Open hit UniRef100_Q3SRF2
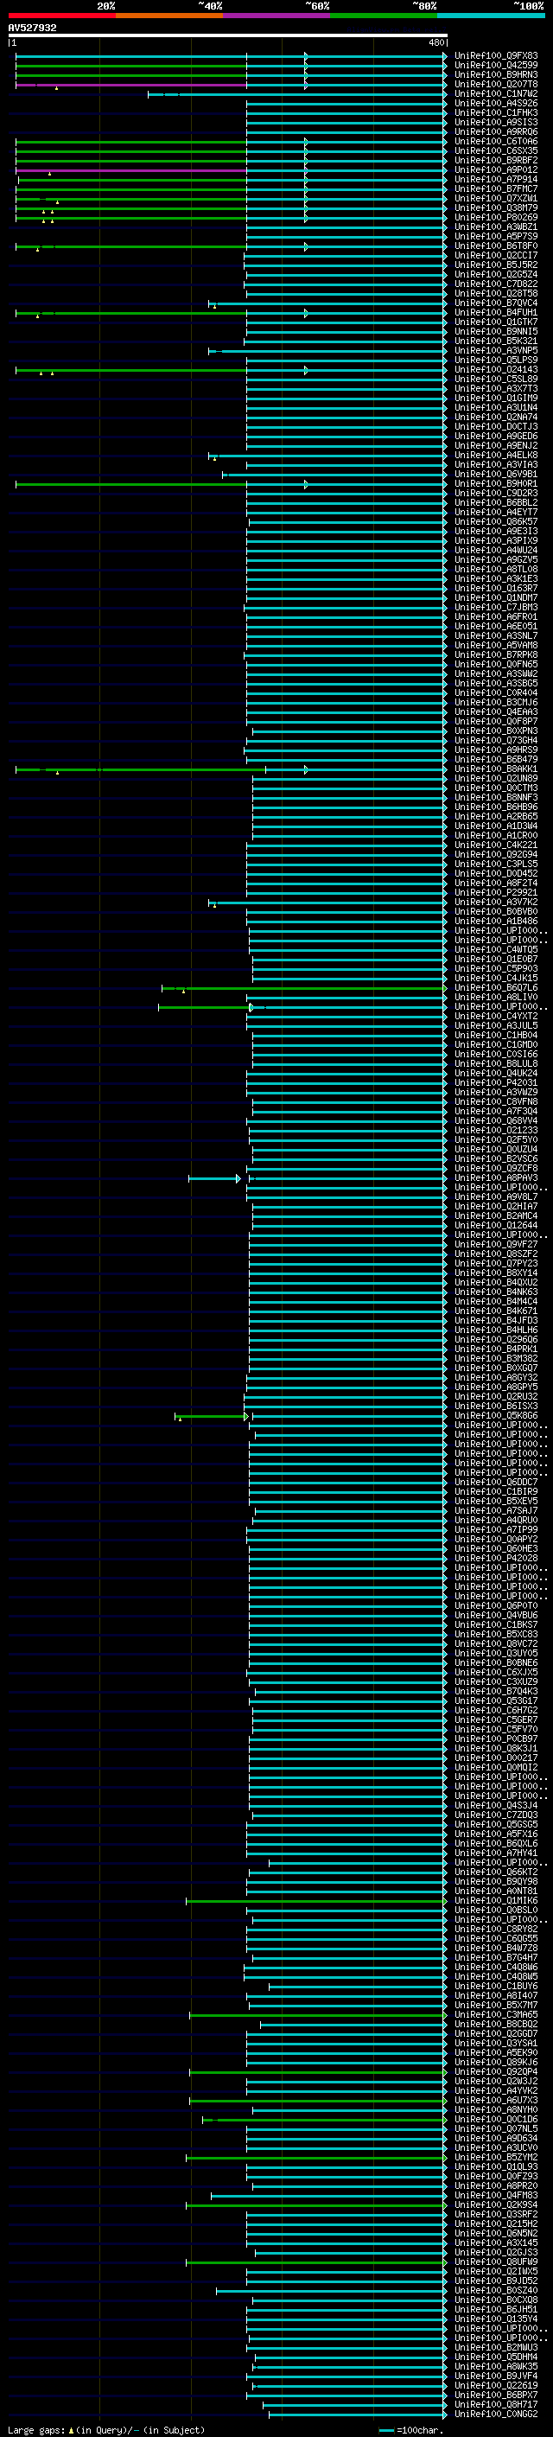 pyautogui.click(x=496, y=2215)
